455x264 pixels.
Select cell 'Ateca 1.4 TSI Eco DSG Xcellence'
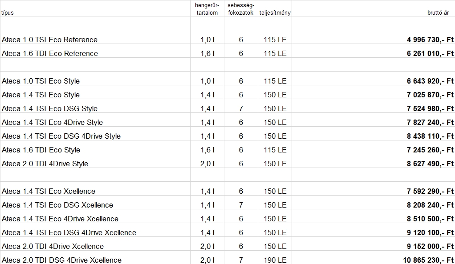[95, 203]
